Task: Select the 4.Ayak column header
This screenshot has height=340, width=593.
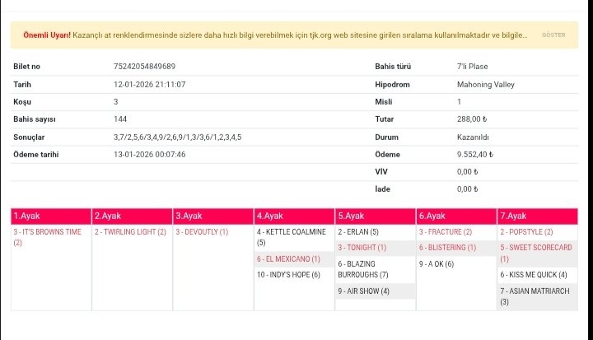Action: point(295,216)
